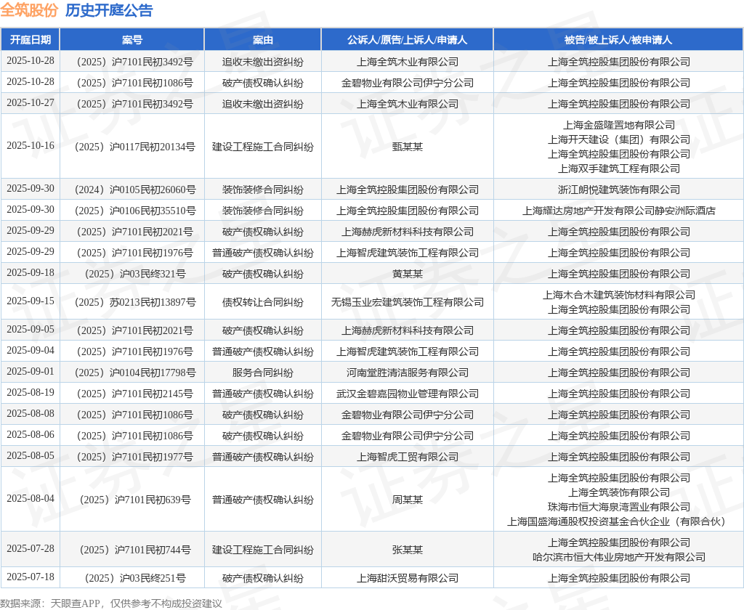Click case number 沪7101民初639号
Image resolution: width=744 pixels, height=610 pixels.
coord(135,500)
